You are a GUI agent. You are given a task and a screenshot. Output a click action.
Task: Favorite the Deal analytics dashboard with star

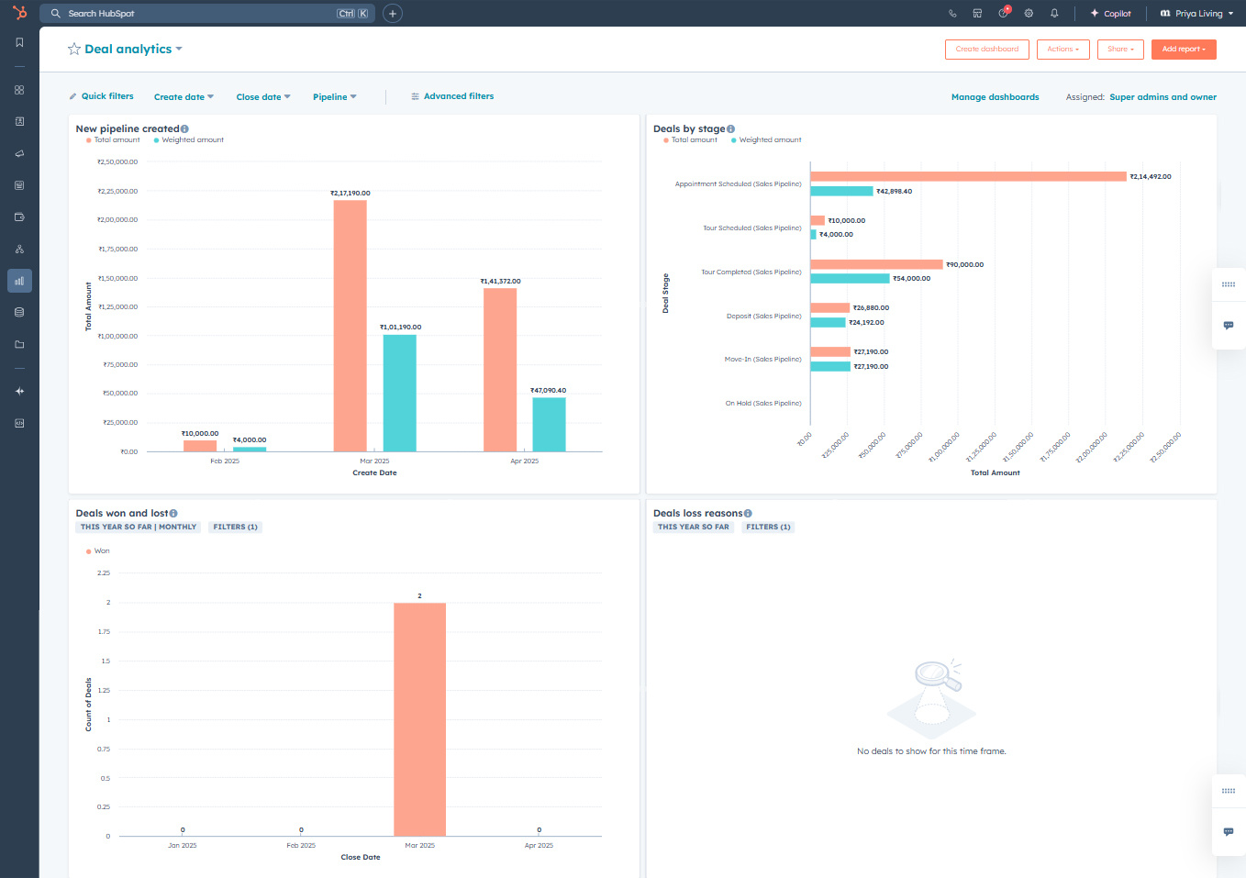[74, 50]
